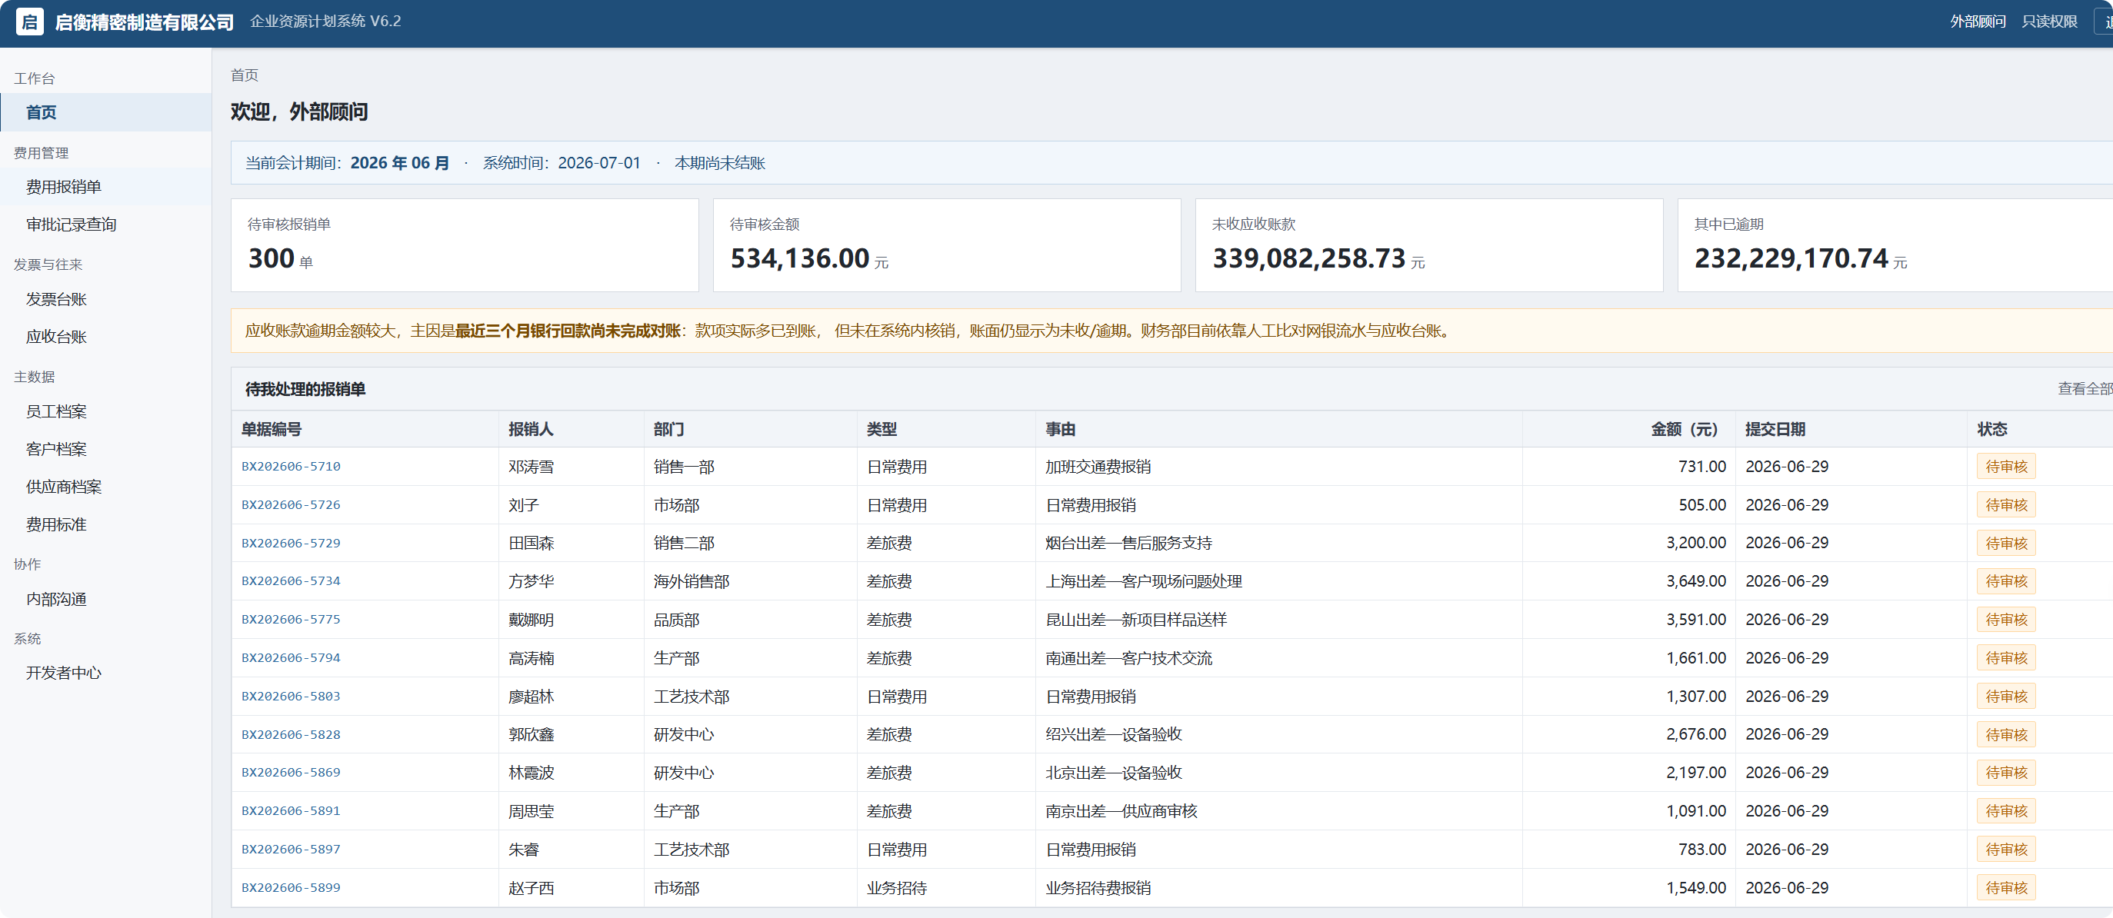
Task: Click reason 北京出差—设备验收
Action: 1113,772
